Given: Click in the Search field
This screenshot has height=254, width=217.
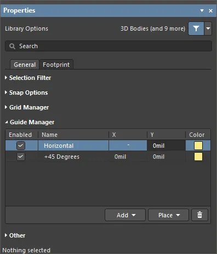Looking at the screenshot, I should [108, 46].
